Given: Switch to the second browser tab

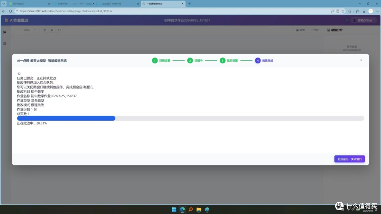Looking at the screenshot, I should [x=74, y=4].
